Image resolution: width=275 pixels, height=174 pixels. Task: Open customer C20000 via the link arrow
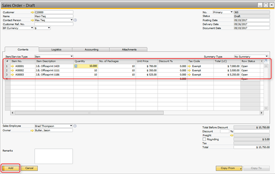pyautogui.click(x=32, y=12)
